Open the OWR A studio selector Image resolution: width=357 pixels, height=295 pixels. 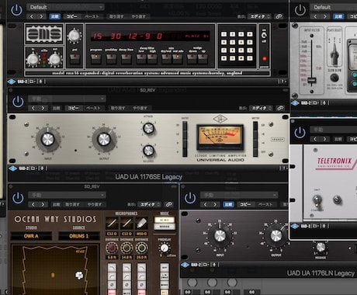pos(31,236)
